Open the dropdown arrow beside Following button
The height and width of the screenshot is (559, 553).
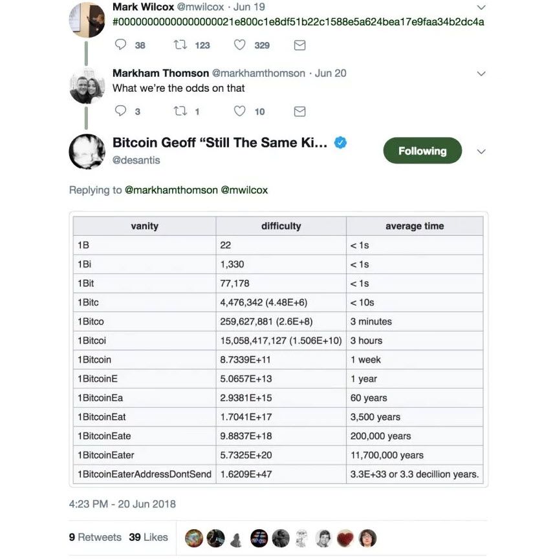[x=481, y=152]
